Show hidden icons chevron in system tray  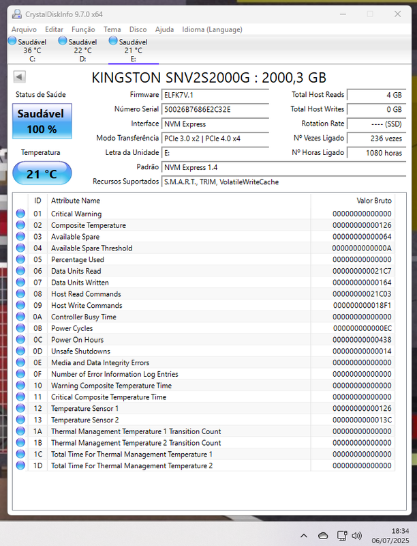coord(304,536)
